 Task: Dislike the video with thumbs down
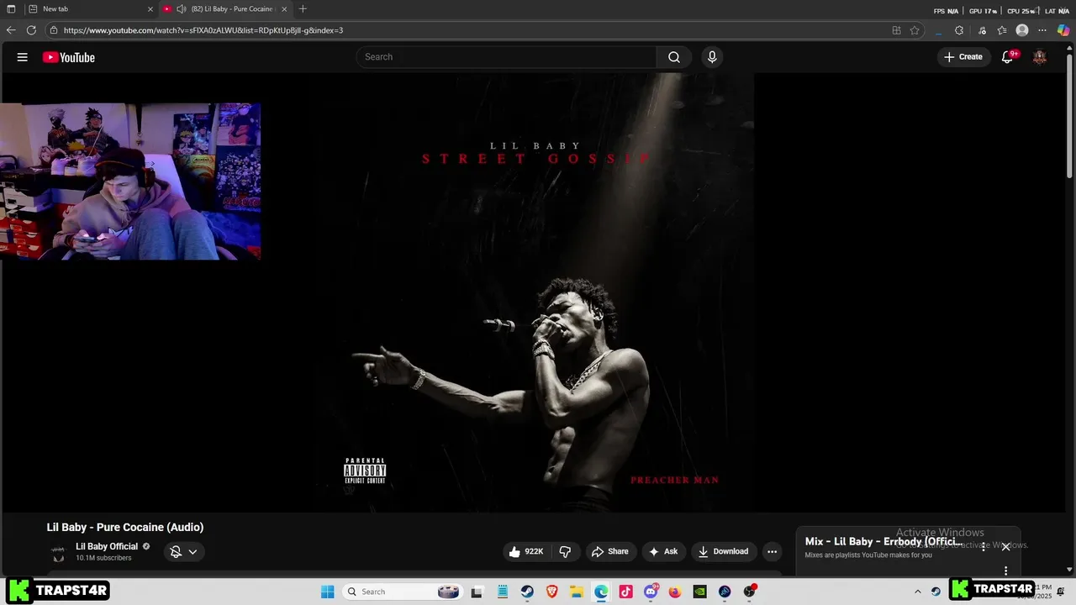pos(566,551)
